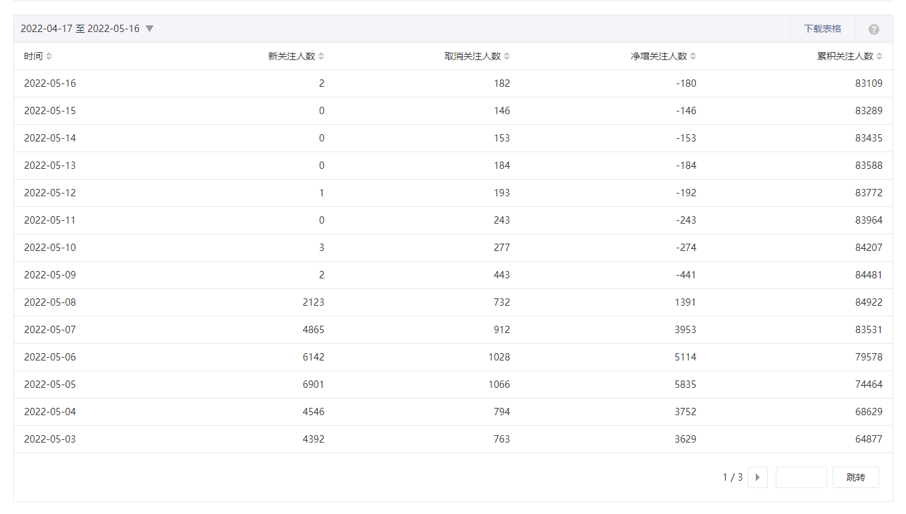Click cumulative followers value 74464
Screen dimensions: 906x514
pos(869,384)
